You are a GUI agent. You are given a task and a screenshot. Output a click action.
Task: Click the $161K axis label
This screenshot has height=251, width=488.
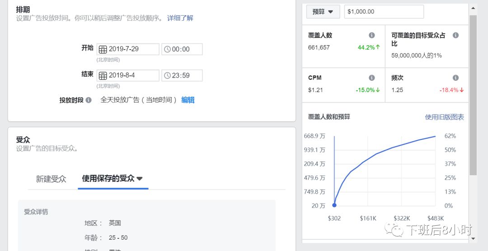368,218
